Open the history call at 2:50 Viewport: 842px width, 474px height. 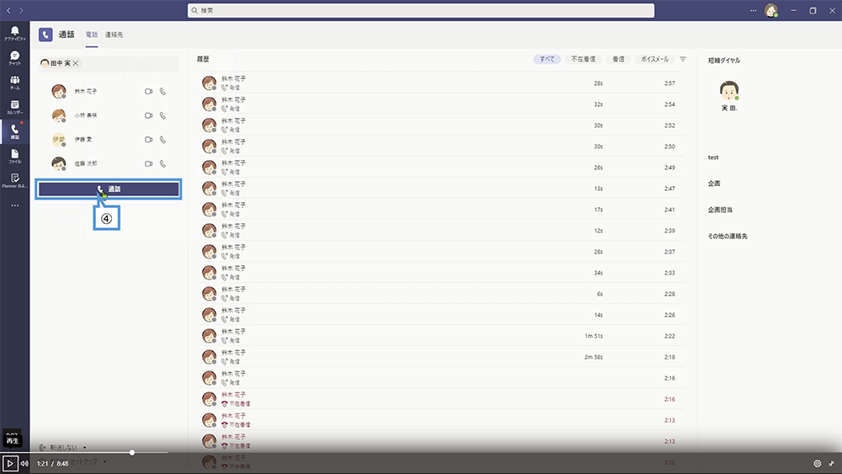point(441,146)
